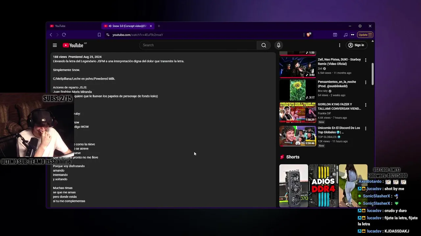Open GORILON K1NG FAZER Y TALLAMI video title
Image resolution: width=421 pixels, height=236 pixels.
pos(339,106)
